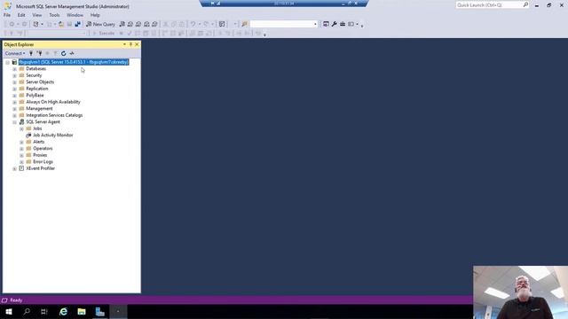Screen dimensions: 568x319
Task: Collapse the server root node
Action: pyautogui.click(x=8, y=62)
